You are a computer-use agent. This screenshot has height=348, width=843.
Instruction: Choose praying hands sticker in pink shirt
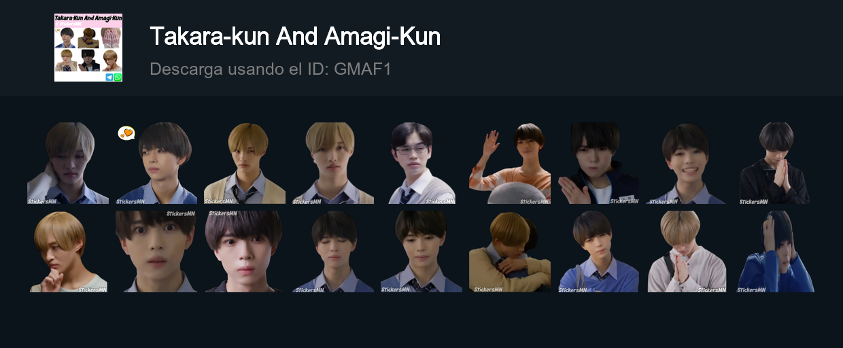687,251
